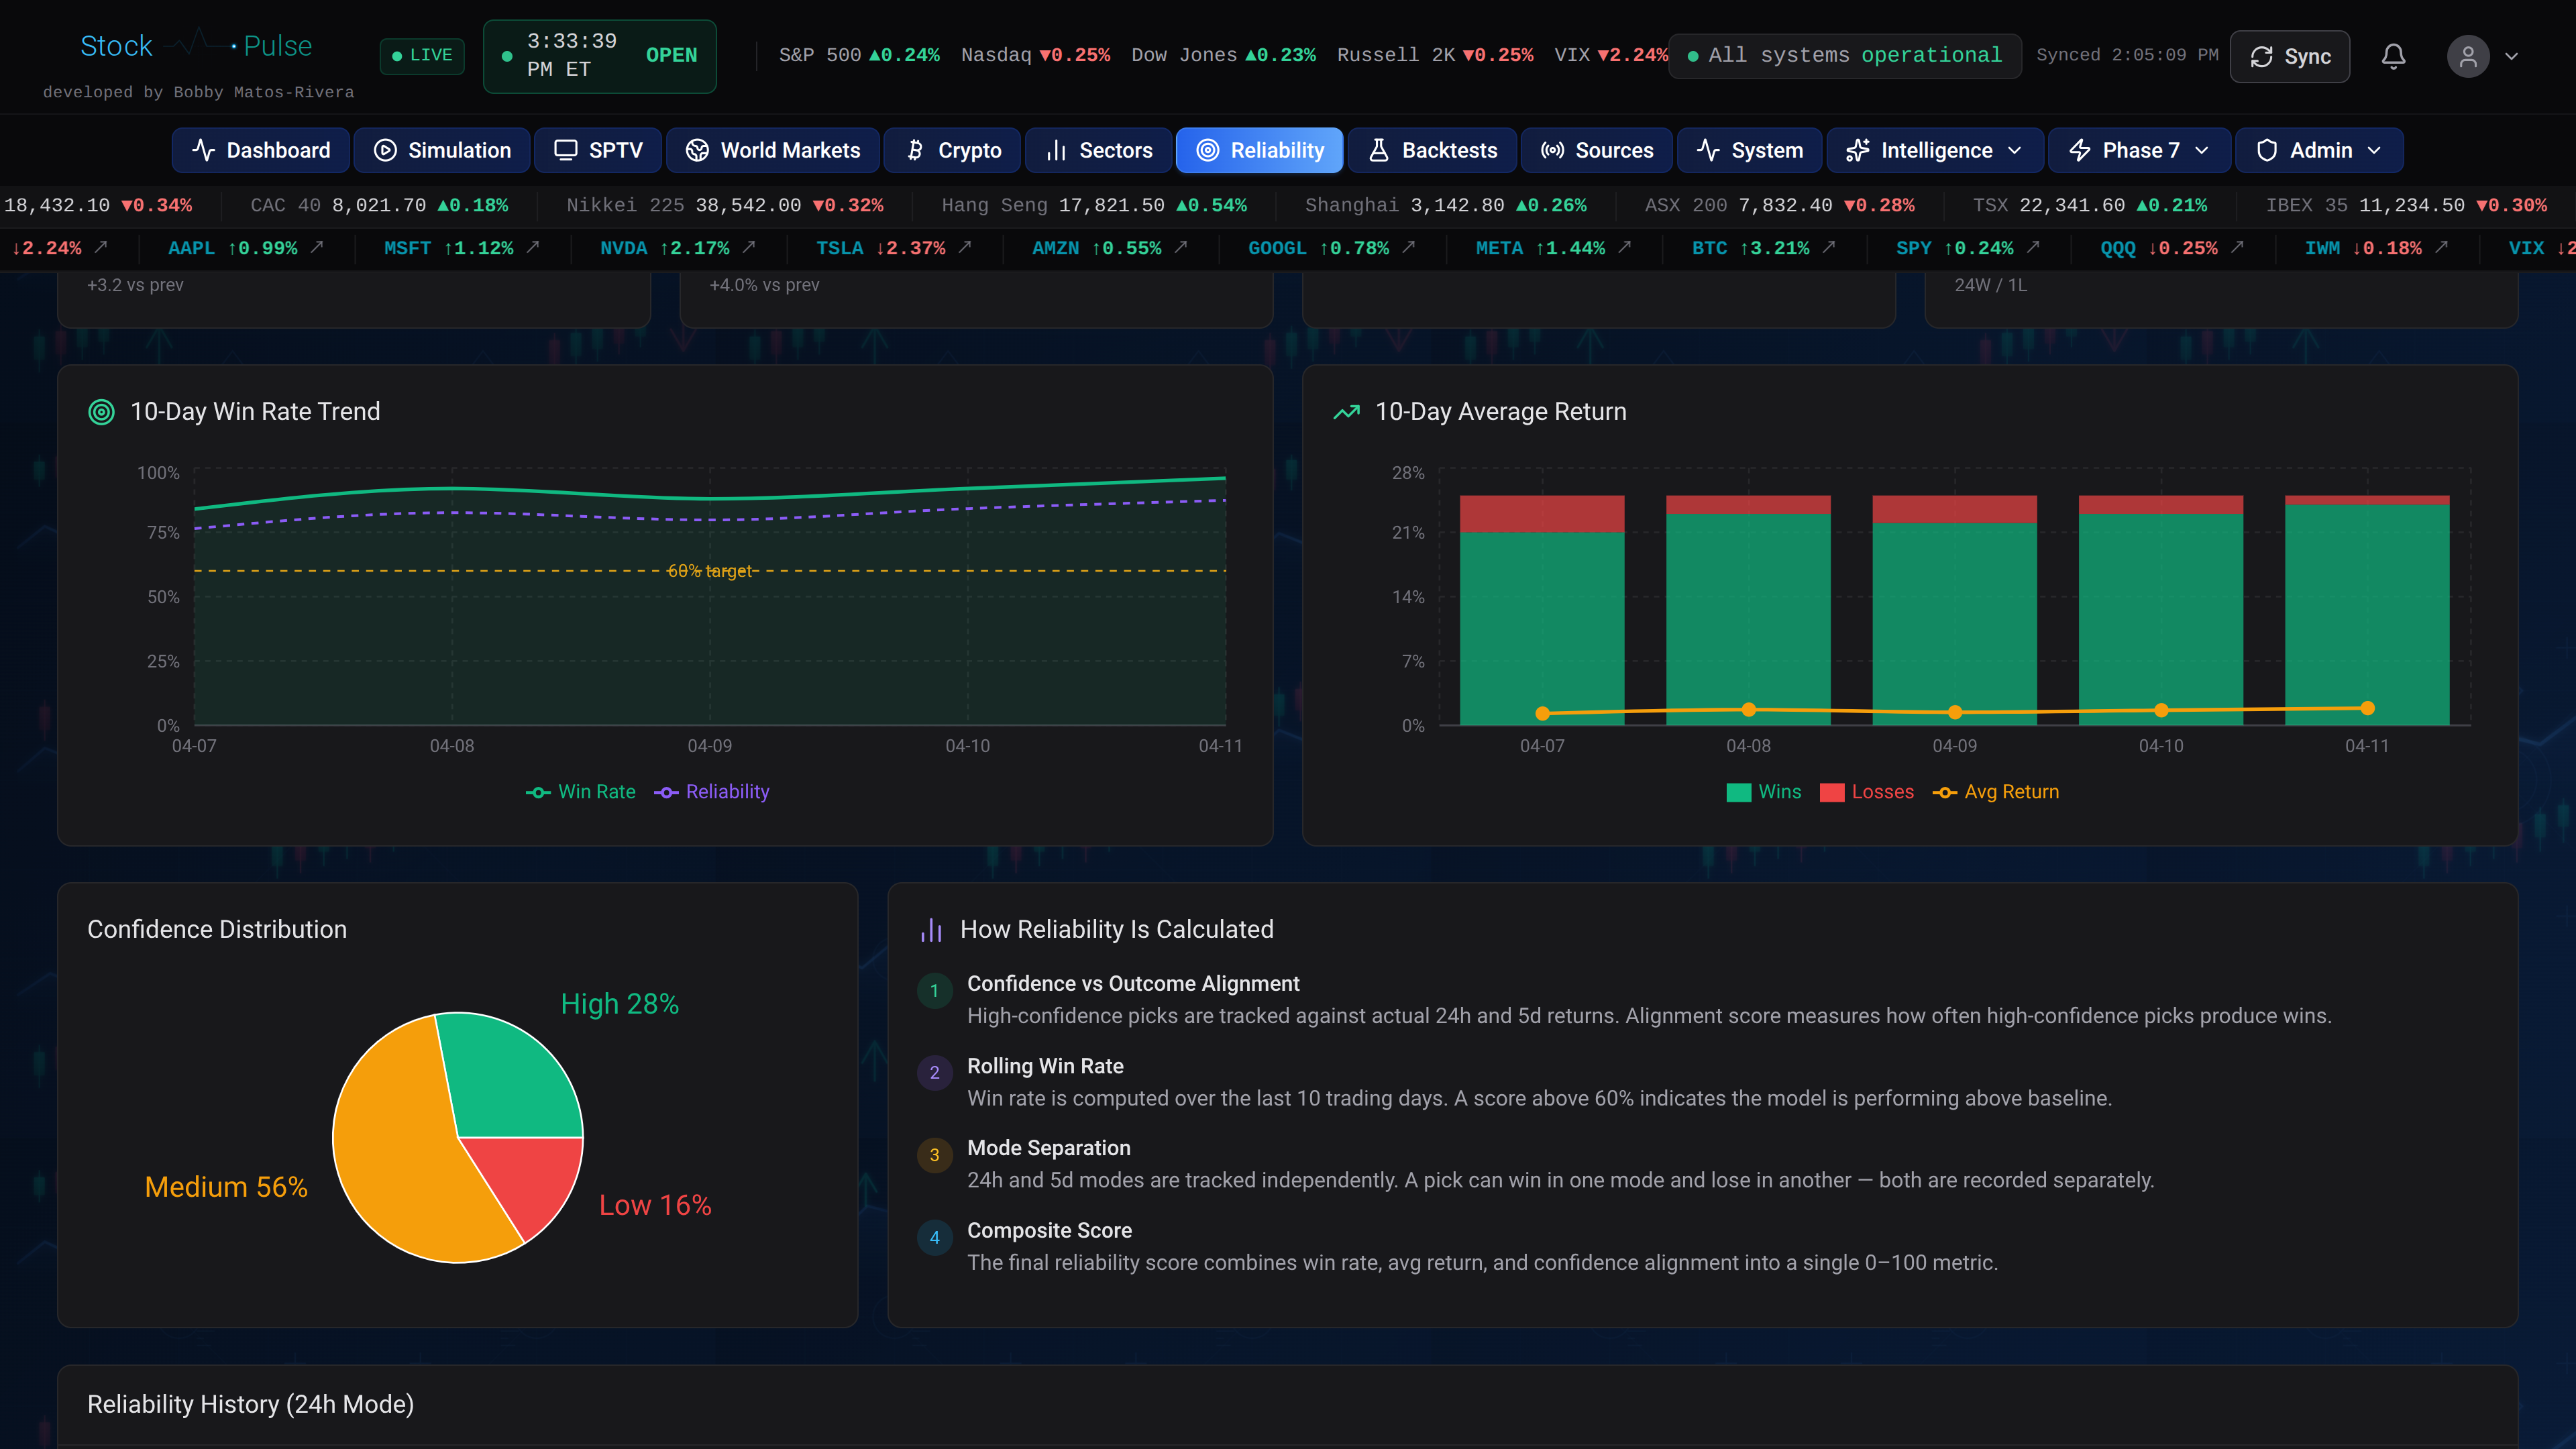This screenshot has height=1449, width=2576.
Task: Click the 04-11 Avg Return data point
Action: tap(2367, 708)
